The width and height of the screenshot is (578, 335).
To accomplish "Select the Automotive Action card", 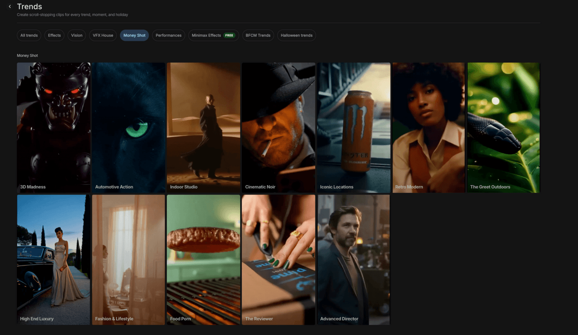I will (128, 127).
